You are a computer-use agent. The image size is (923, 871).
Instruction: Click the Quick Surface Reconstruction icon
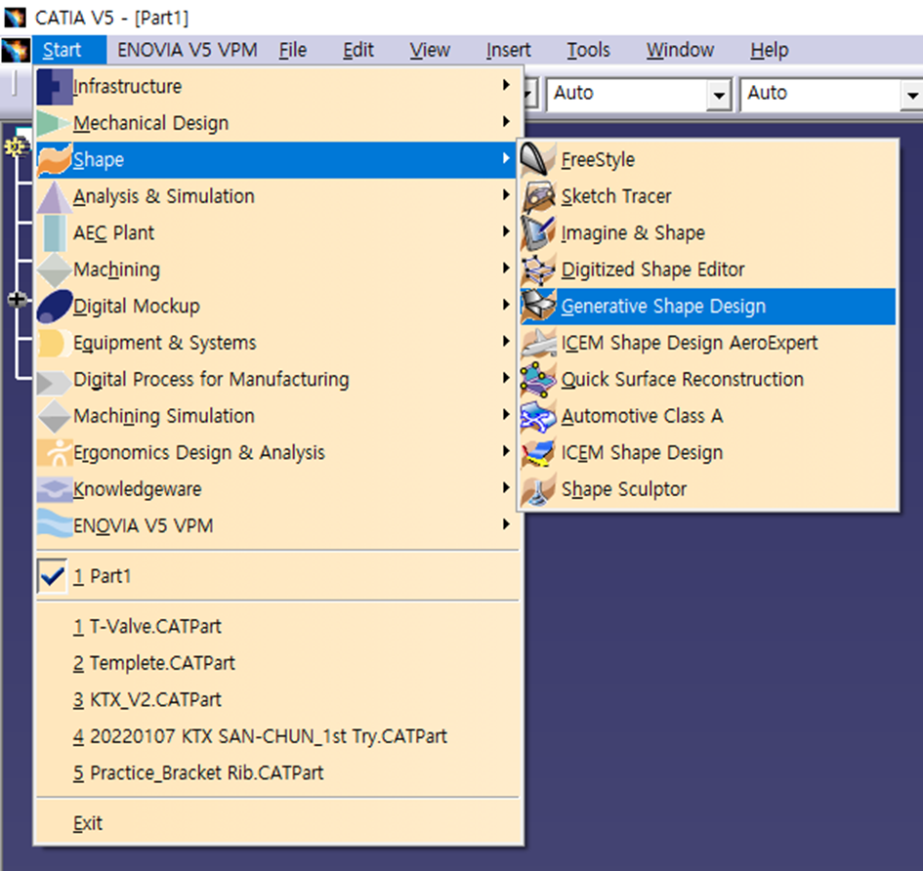tap(538, 380)
